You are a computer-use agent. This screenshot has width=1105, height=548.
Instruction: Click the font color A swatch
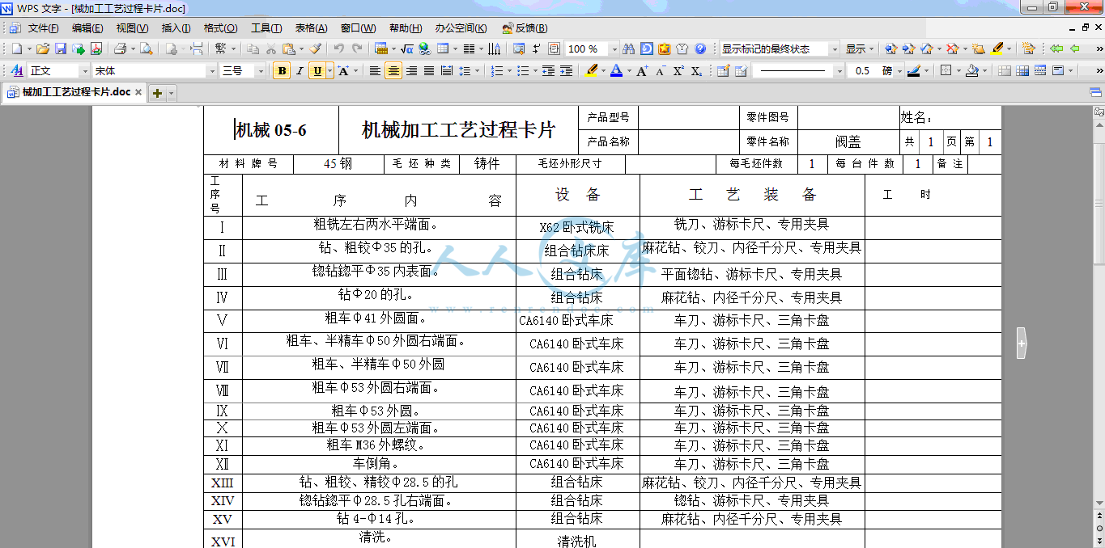pos(616,71)
